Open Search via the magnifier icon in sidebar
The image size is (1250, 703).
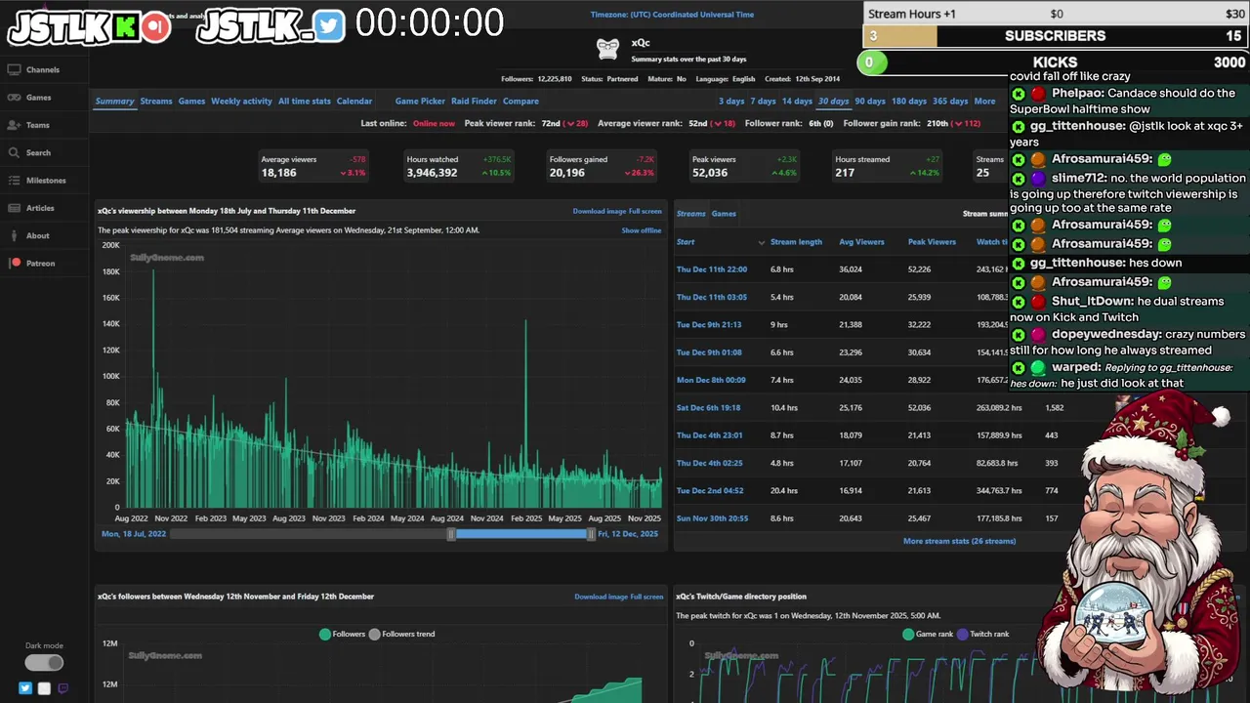tap(14, 152)
